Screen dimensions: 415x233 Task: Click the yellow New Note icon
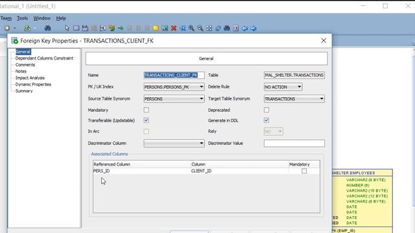(156, 28)
